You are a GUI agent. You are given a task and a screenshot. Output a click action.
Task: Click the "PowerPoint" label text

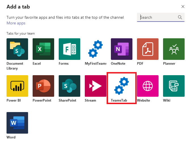click(42, 100)
